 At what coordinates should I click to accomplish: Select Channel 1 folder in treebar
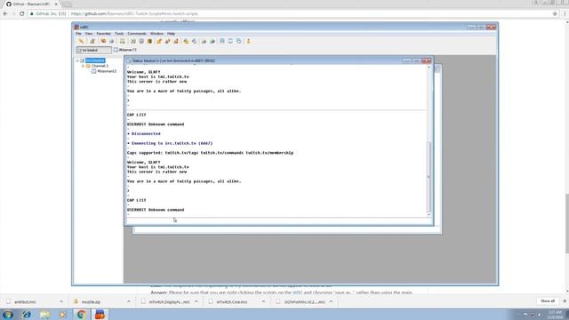point(100,66)
